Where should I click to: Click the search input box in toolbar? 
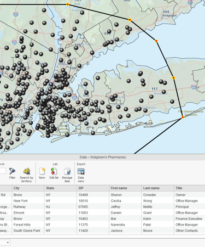point(3,171)
